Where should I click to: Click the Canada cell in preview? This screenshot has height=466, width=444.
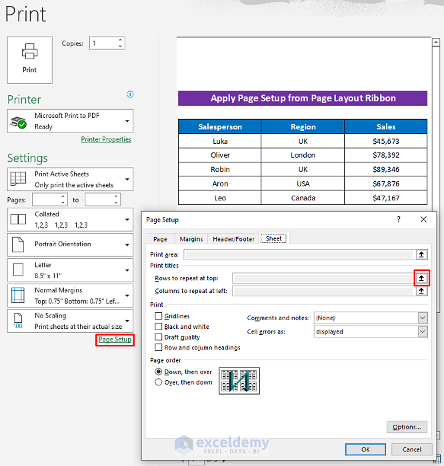[x=303, y=198]
